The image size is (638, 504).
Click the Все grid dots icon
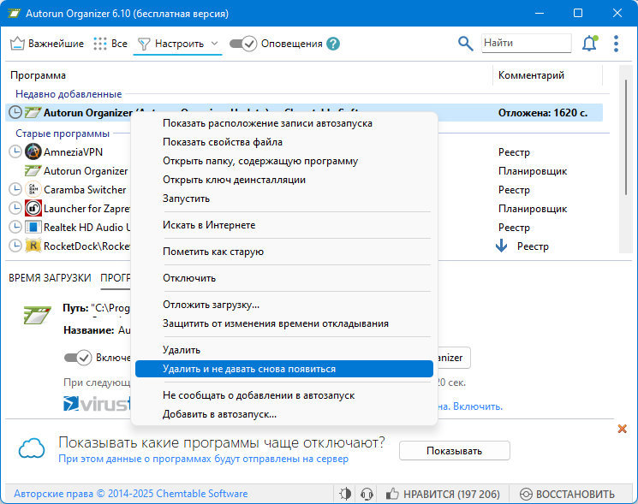[x=99, y=44]
